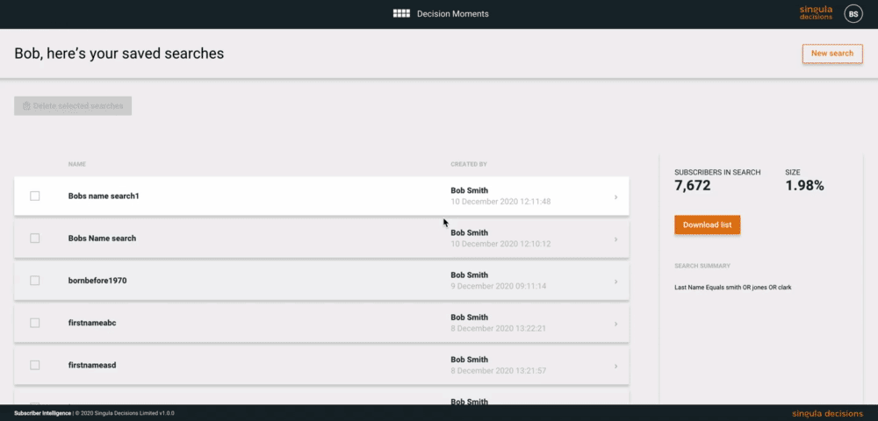Open the Decision Moments header title

point(453,14)
